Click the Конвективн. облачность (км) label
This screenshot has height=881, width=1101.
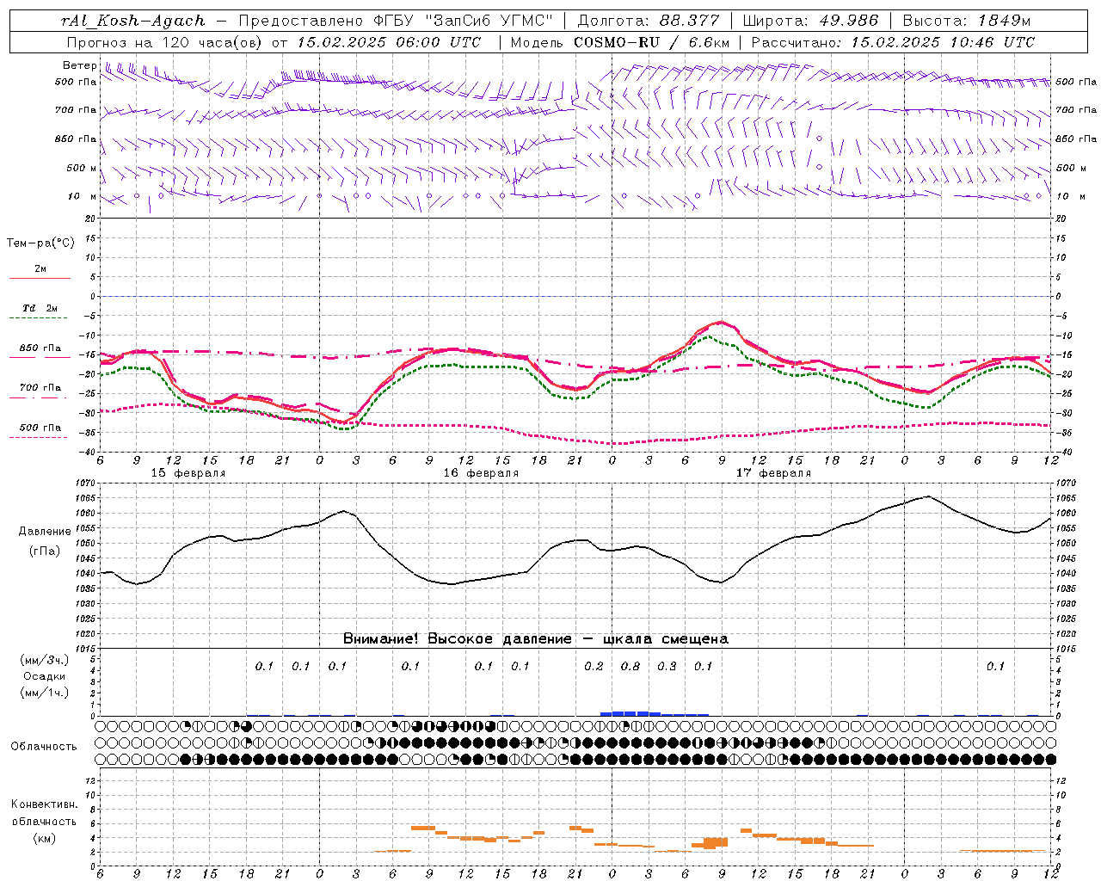(x=44, y=822)
